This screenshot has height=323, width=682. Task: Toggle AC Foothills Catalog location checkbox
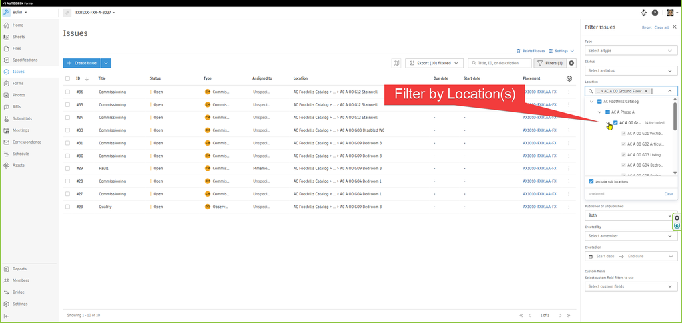[599, 102]
